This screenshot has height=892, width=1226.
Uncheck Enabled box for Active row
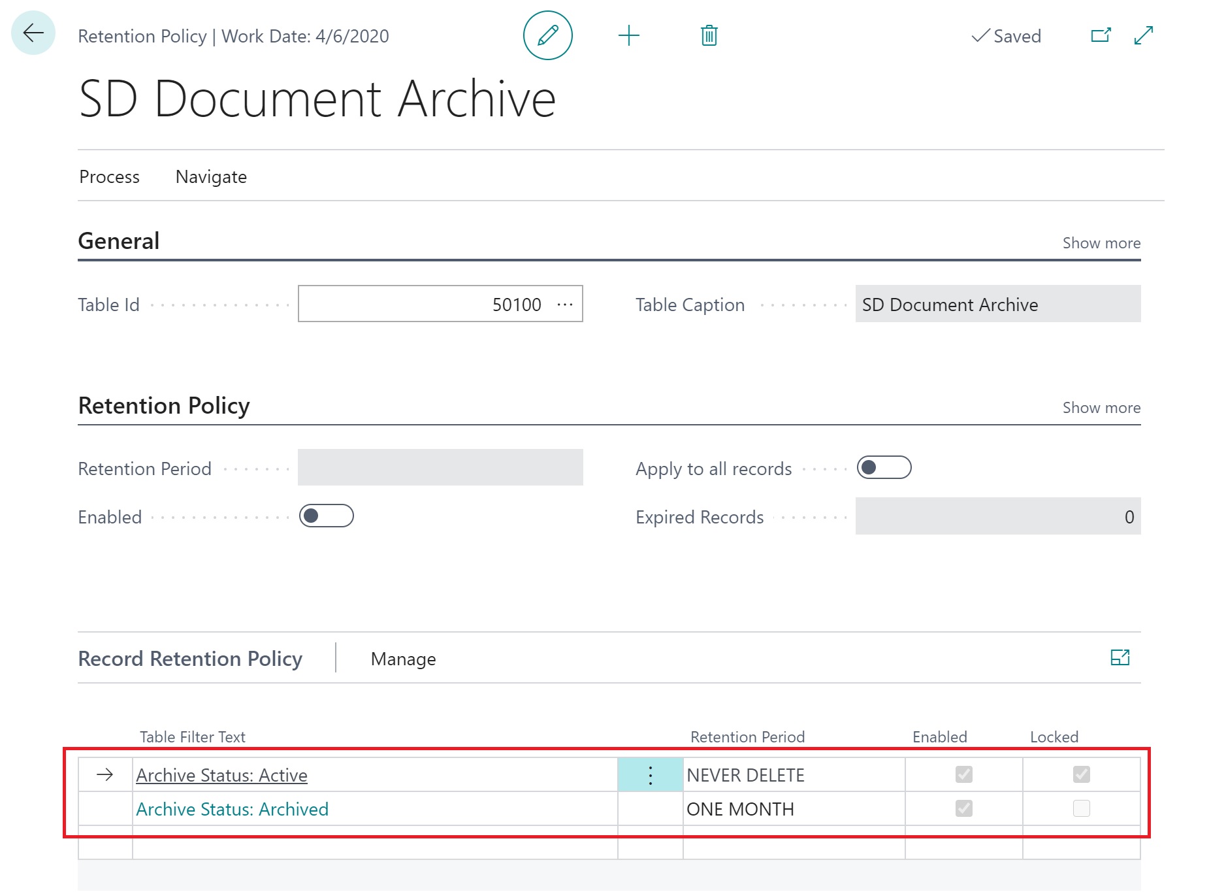tap(963, 775)
